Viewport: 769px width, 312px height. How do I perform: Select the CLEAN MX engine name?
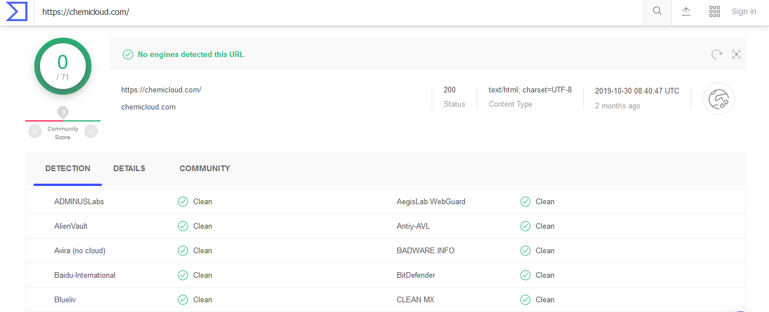pos(416,299)
